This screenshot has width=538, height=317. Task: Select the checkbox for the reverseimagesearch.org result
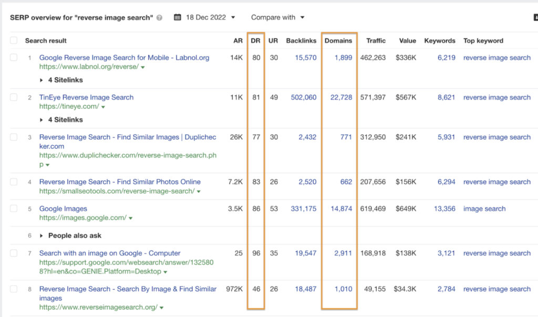pos(14,289)
